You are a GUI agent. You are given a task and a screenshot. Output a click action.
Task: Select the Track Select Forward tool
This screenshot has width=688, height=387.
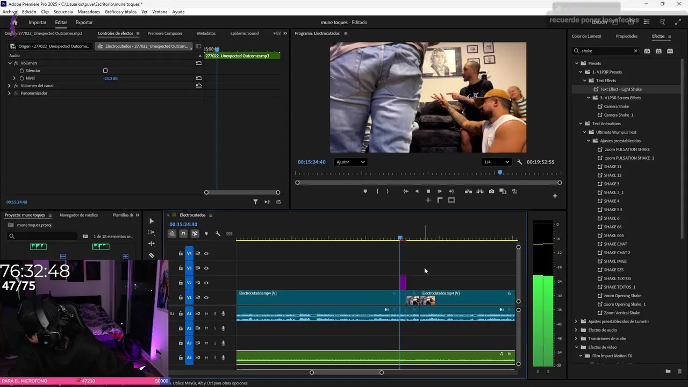click(152, 233)
